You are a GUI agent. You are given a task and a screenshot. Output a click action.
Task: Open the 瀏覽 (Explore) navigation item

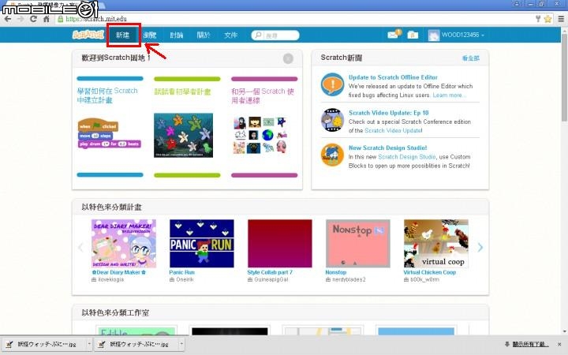(x=150, y=35)
